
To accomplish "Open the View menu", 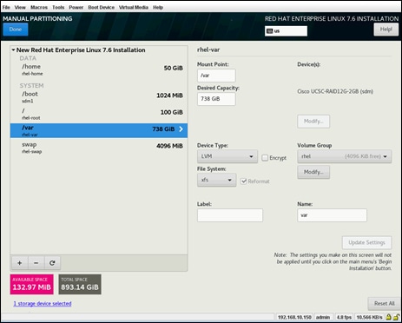I will [x=20, y=7].
